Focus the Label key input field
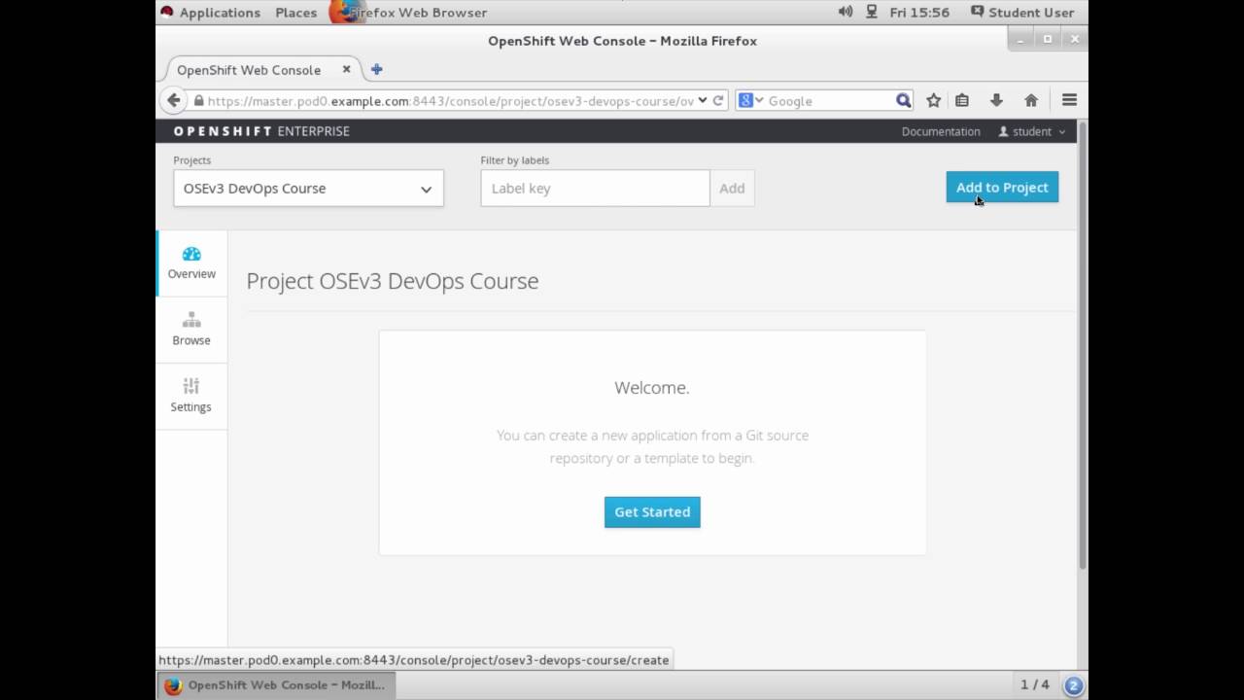The width and height of the screenshot is (1244, 700). (x=595, y=189)
